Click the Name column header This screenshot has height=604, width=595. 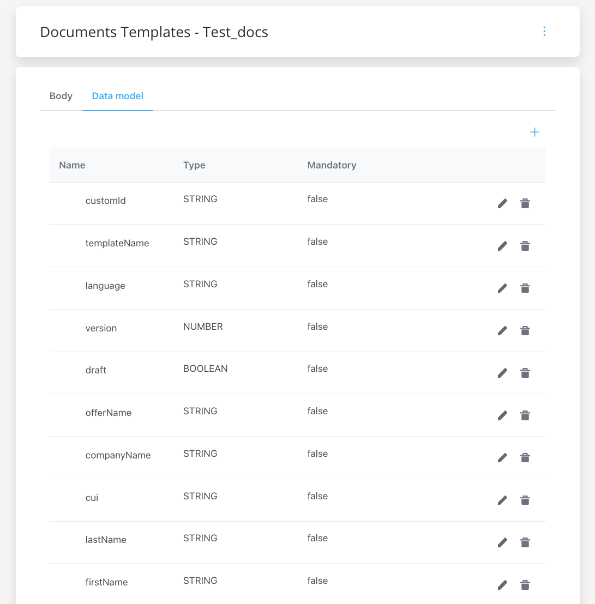[72, 165]
